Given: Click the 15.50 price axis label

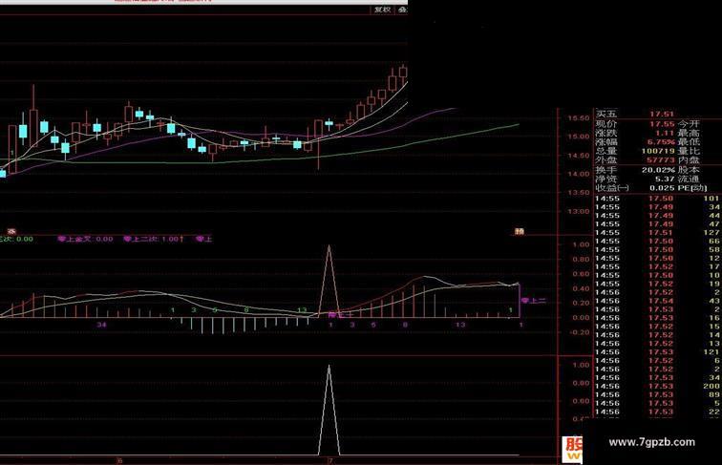Looking at the screenshot, I should pos(579,118).
